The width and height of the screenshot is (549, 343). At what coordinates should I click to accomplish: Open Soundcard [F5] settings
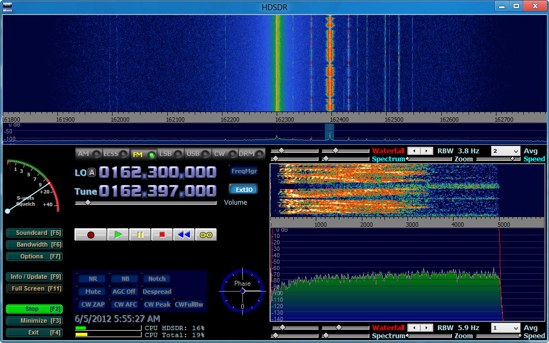coord(34,233)
